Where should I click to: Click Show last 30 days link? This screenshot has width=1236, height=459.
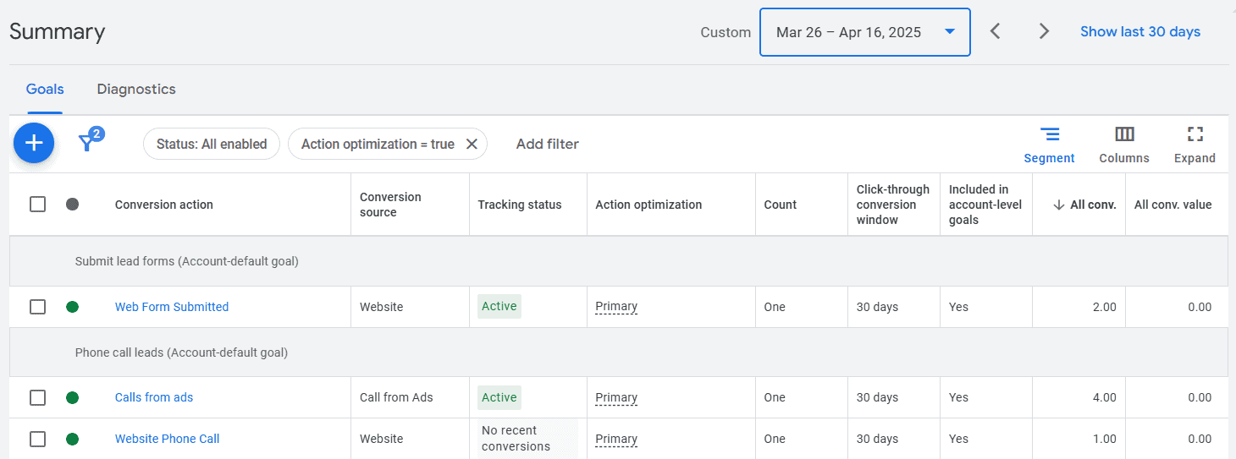(1139, 31)
